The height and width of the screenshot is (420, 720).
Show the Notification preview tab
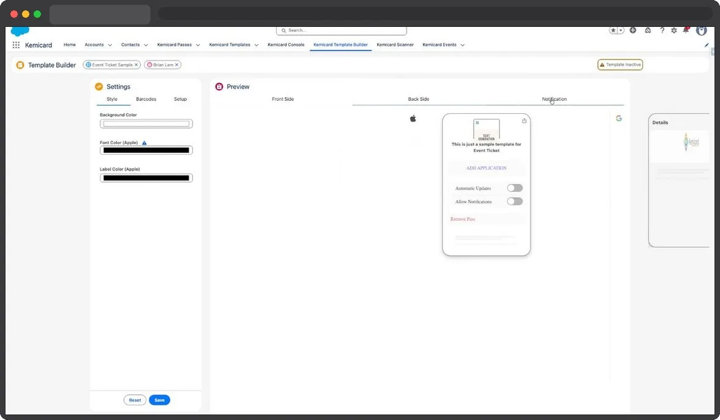point(554,99)
